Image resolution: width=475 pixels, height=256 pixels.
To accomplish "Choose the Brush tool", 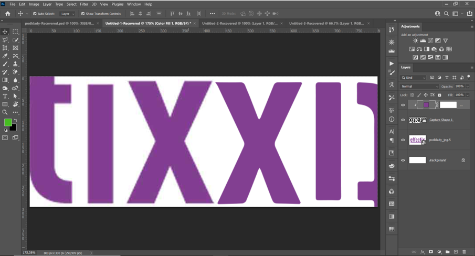I will 5,64.
